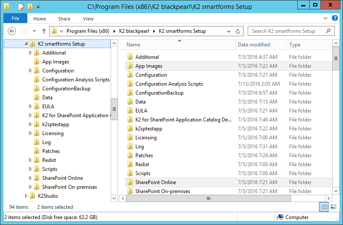343x225 pixels.
Task: Sort by the Date modified column
Action: point(261,44)
